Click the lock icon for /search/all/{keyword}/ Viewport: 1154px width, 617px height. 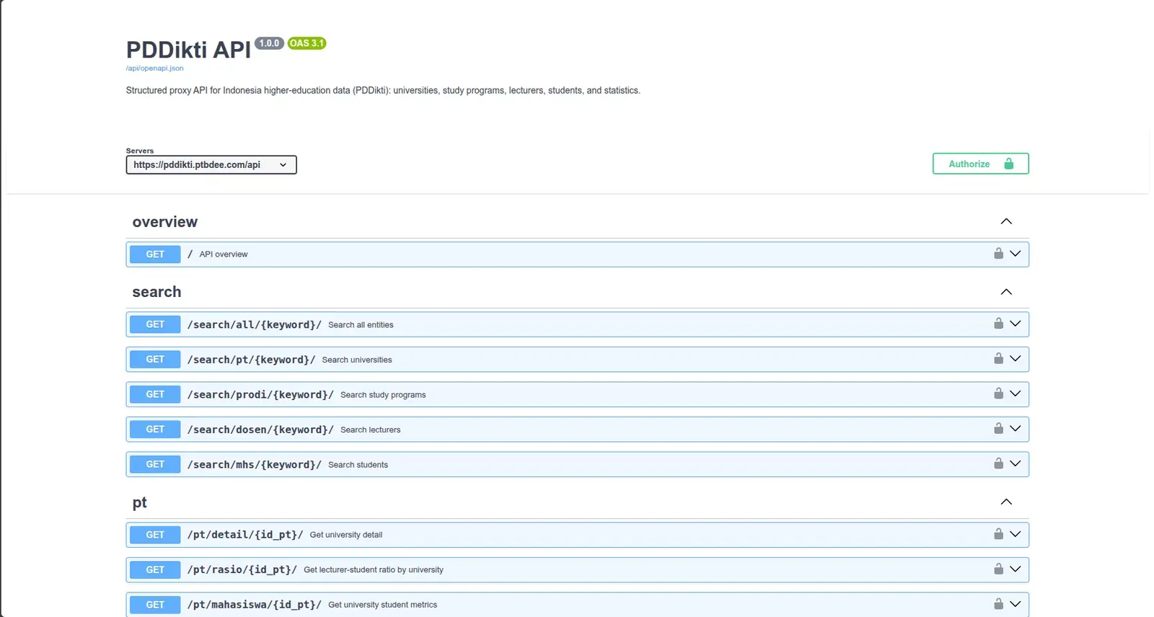[x=998, y=324]
